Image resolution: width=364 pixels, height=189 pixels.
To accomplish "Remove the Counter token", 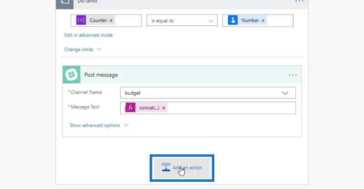I will pyautogui.click(x=111, y=20).
